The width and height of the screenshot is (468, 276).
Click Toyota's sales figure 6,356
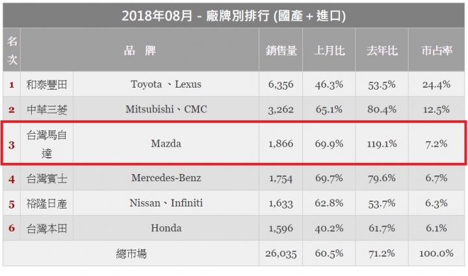click(281, 84)
